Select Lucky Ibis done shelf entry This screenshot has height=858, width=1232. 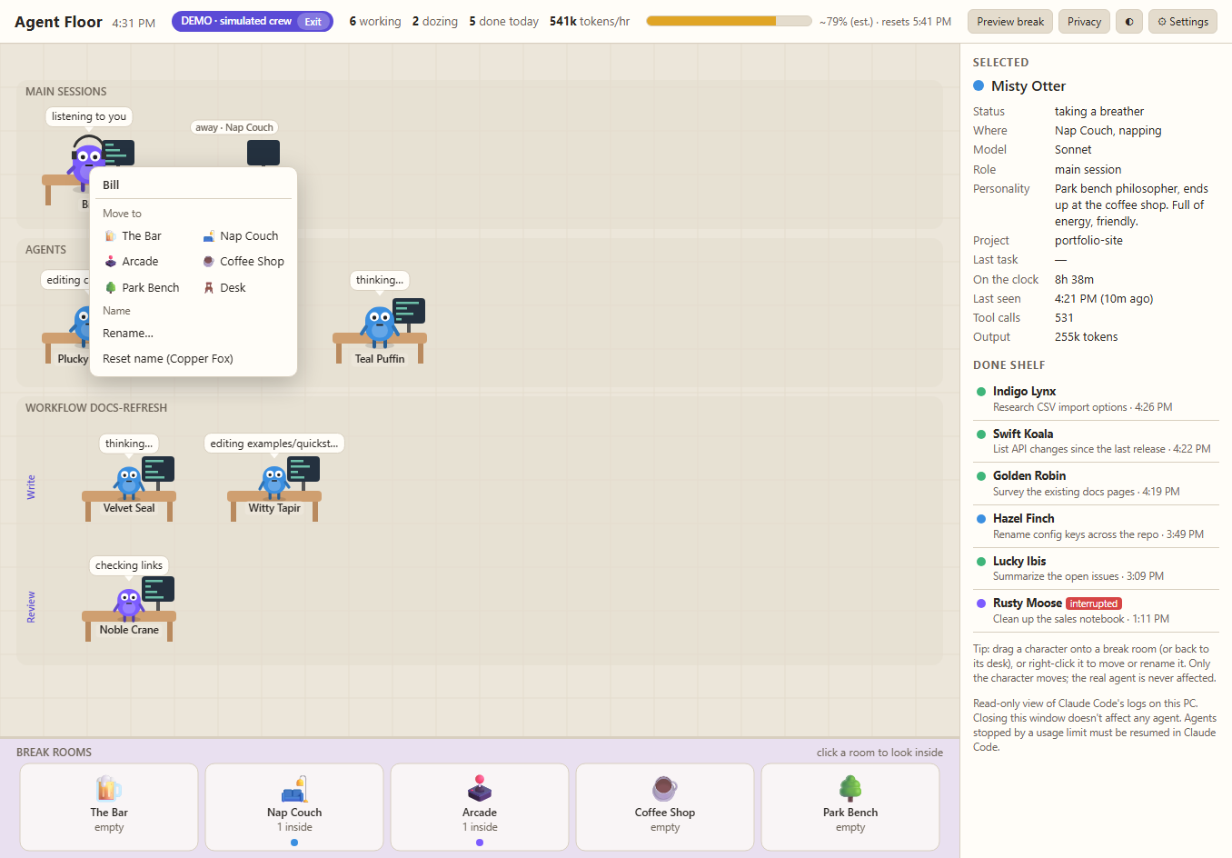(x=1096, y=568)
